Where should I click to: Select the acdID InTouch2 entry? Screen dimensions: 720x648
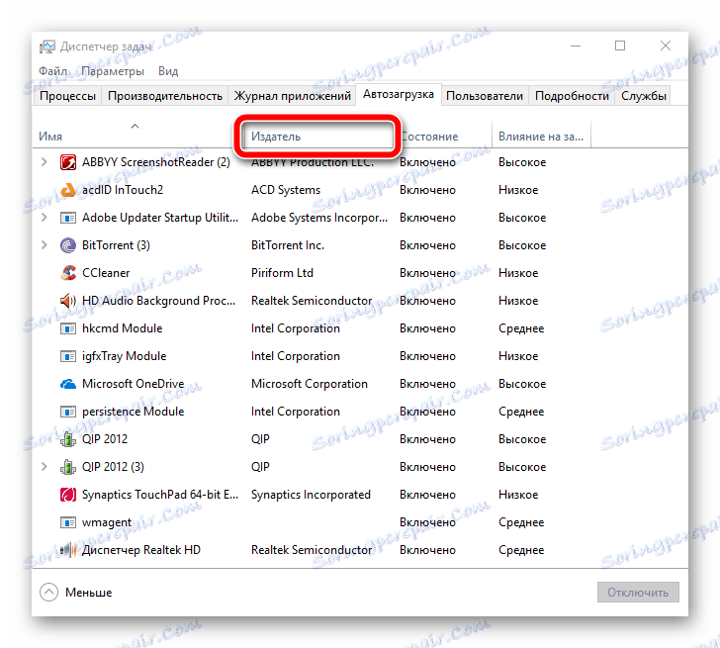coord(123,190)
